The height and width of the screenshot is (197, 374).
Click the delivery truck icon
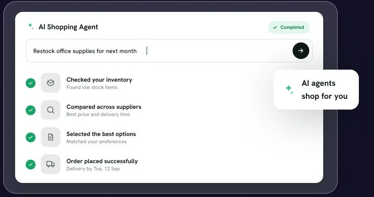[x=51, y=164]
